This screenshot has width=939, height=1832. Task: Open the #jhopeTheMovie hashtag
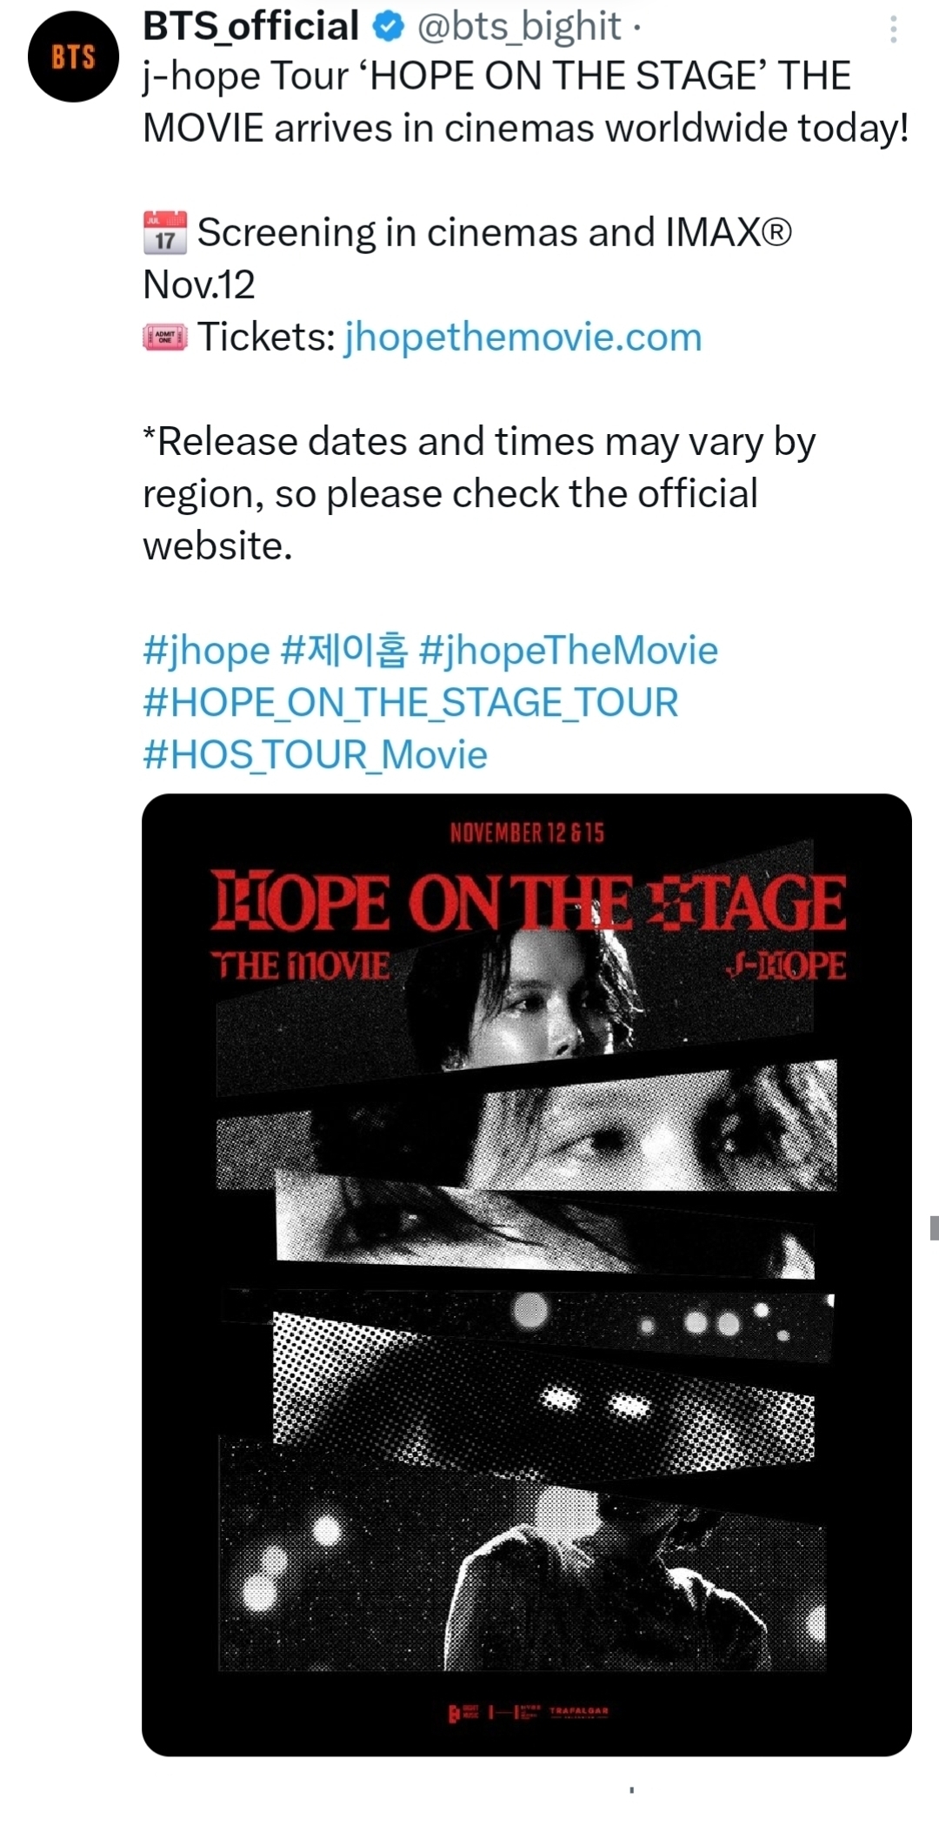[569, 652]
